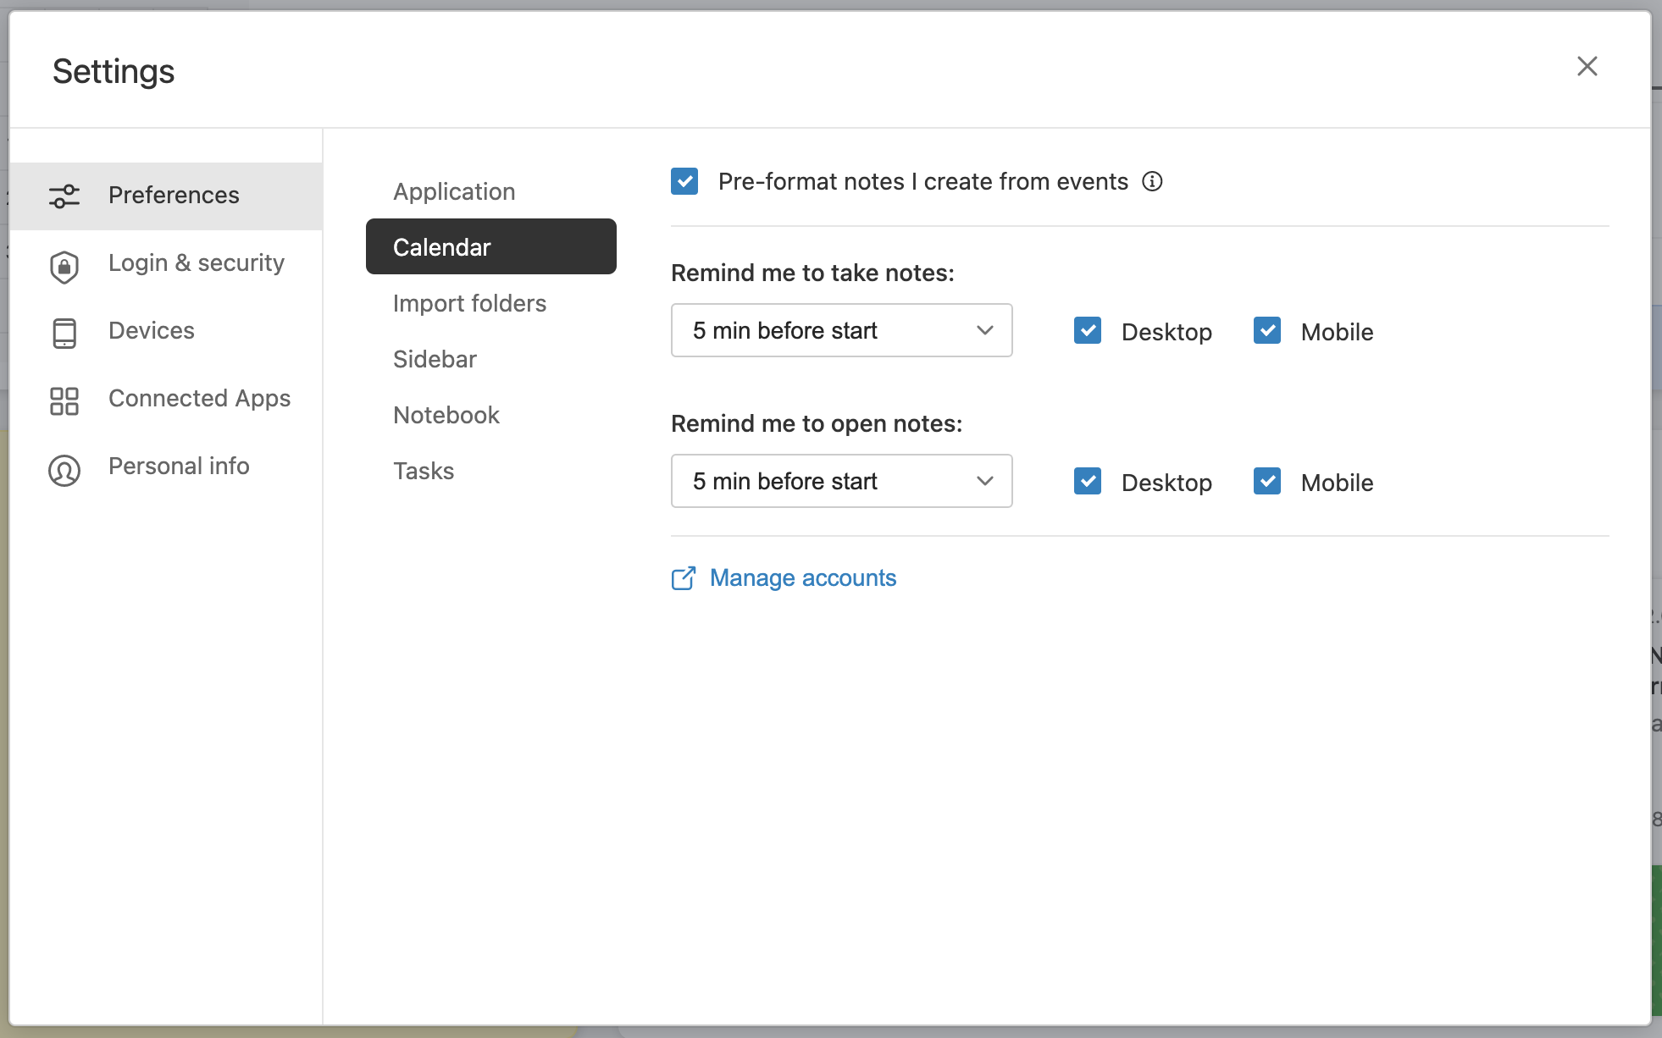The image size is (1662, 1038).
Task: Toggle Desktop checkbox for take notes reminder
Action: click(x=1088, y=330)
